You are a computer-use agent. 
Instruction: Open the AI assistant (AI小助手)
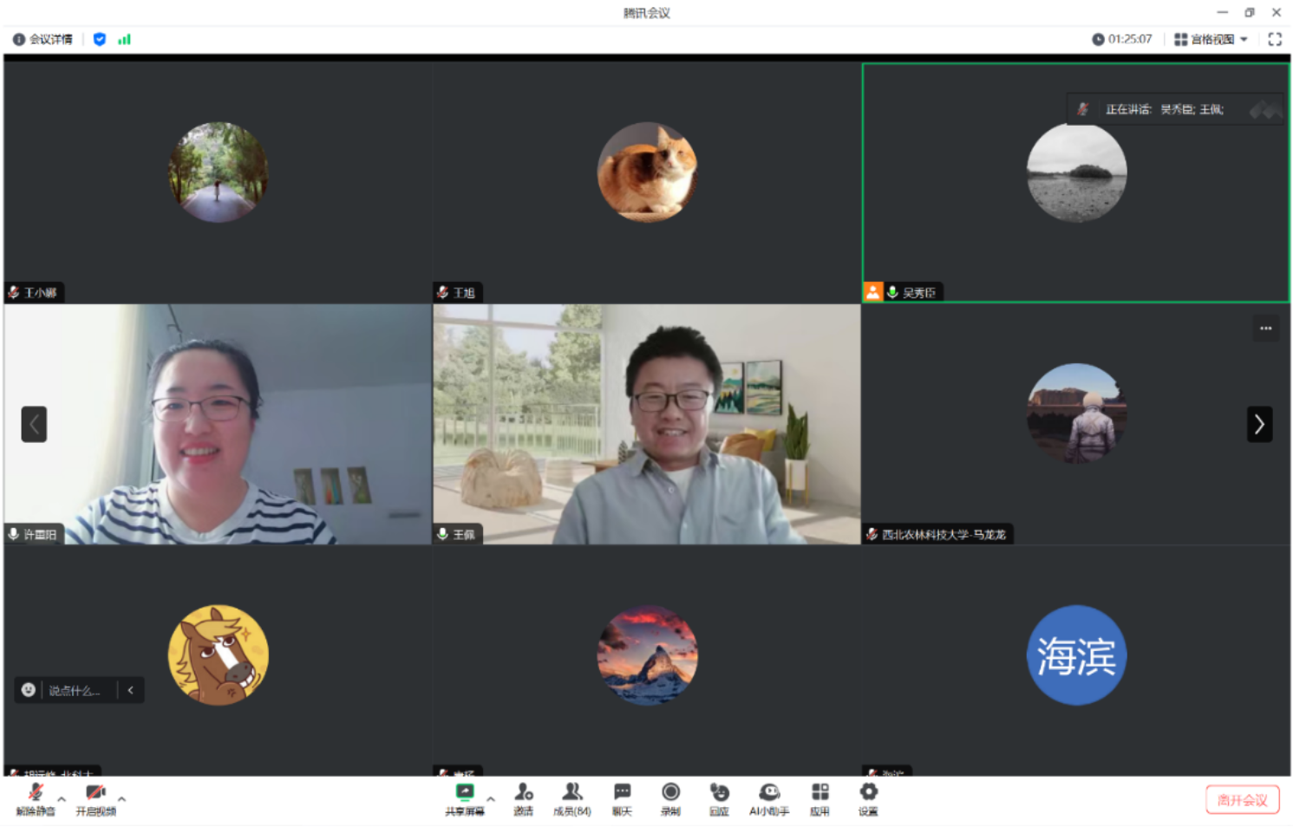768,798
